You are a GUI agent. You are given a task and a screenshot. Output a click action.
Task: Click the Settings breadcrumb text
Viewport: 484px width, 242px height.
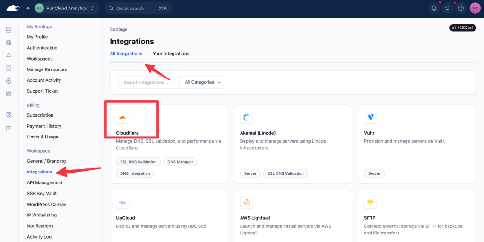coord(119,30)
